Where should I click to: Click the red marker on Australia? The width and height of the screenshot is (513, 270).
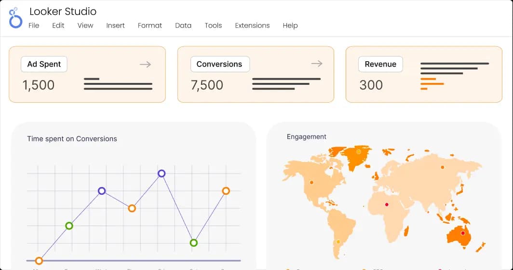(x=463, y=233)
